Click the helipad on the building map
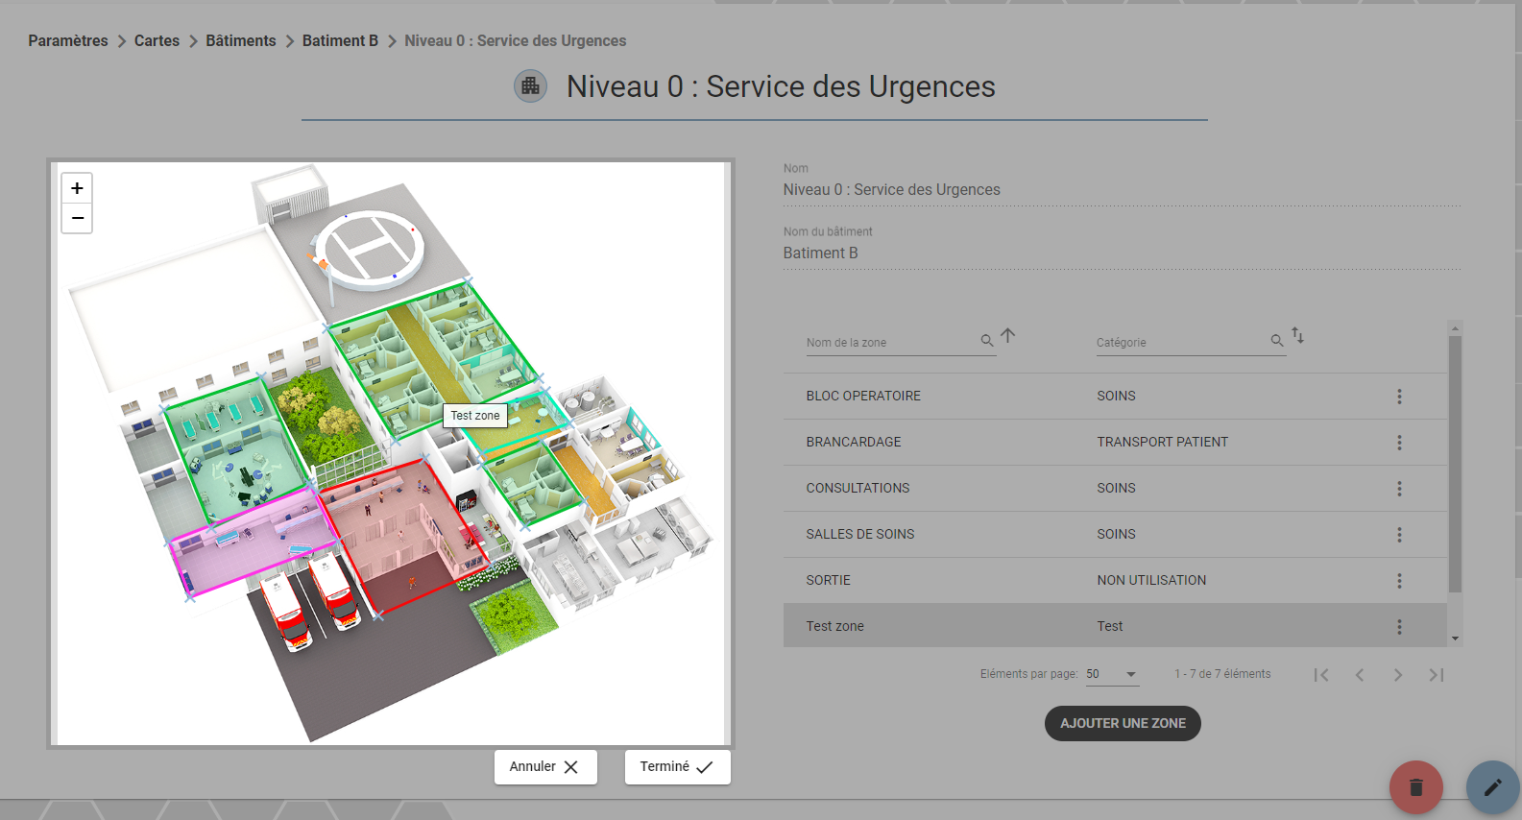The width and height of the screenshot is (1522, 820). tap(371, 250)
